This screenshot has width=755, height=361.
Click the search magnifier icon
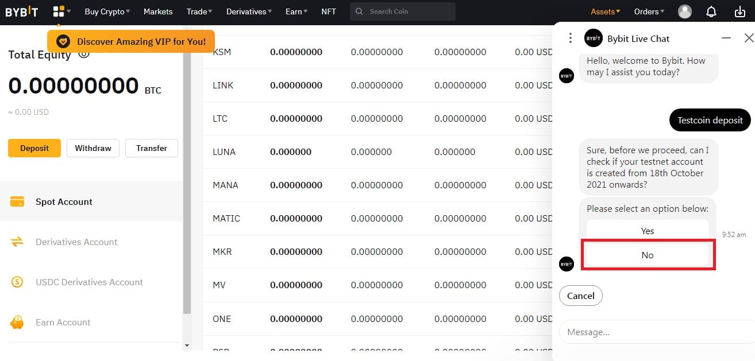tap(359, 11)
